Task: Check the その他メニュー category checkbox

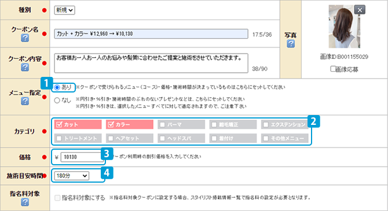Action: [x=266, y=138]
